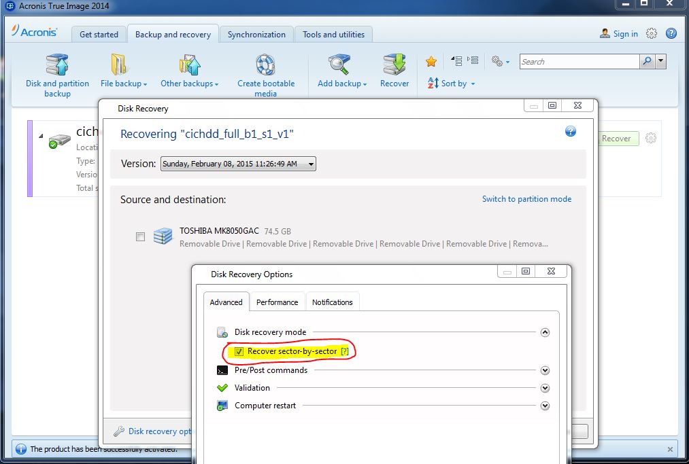This screenshot has width=689, height=464.
Task: Click sector-by-sector help question mark
Action: pyautogui.click(x=344, y=351)
